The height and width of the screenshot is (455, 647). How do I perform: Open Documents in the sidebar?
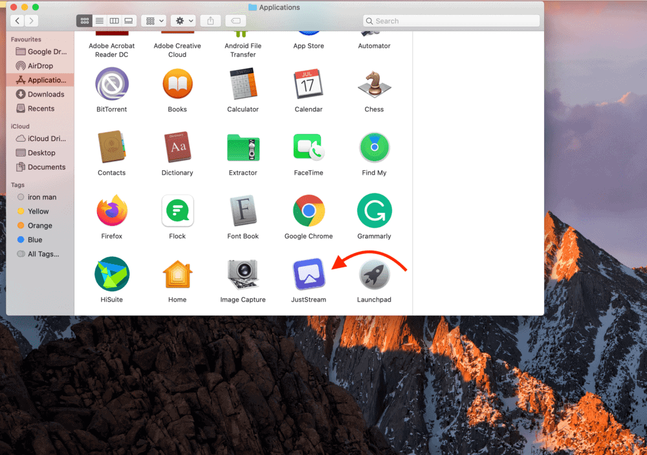click(x=40, y=167)
